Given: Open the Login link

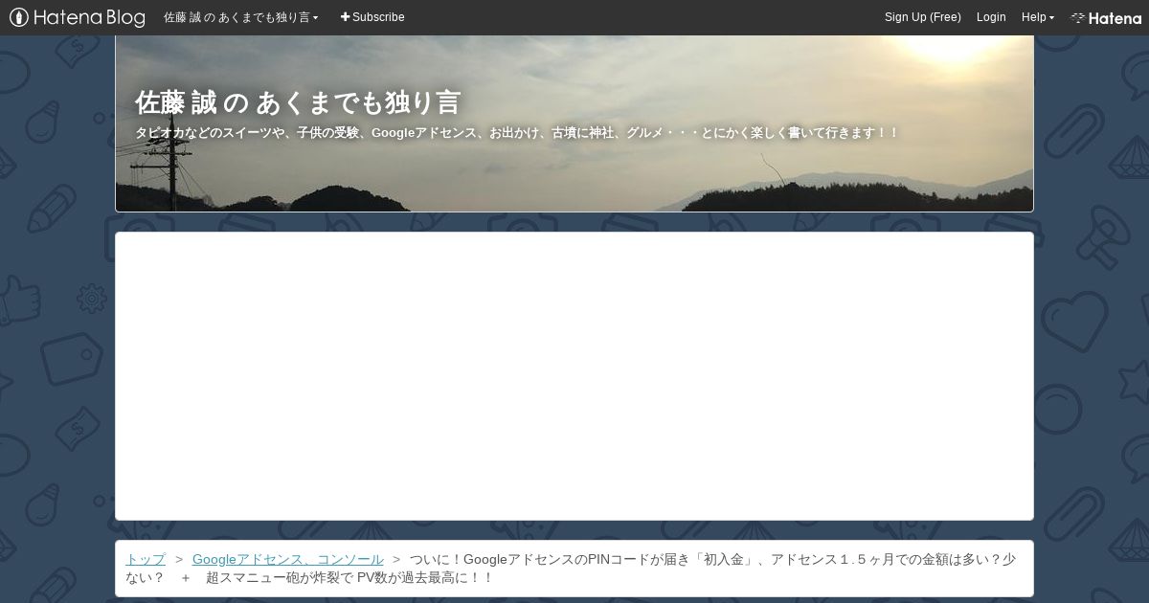Looking at the screenshot, I should click(x=991, y=17).
